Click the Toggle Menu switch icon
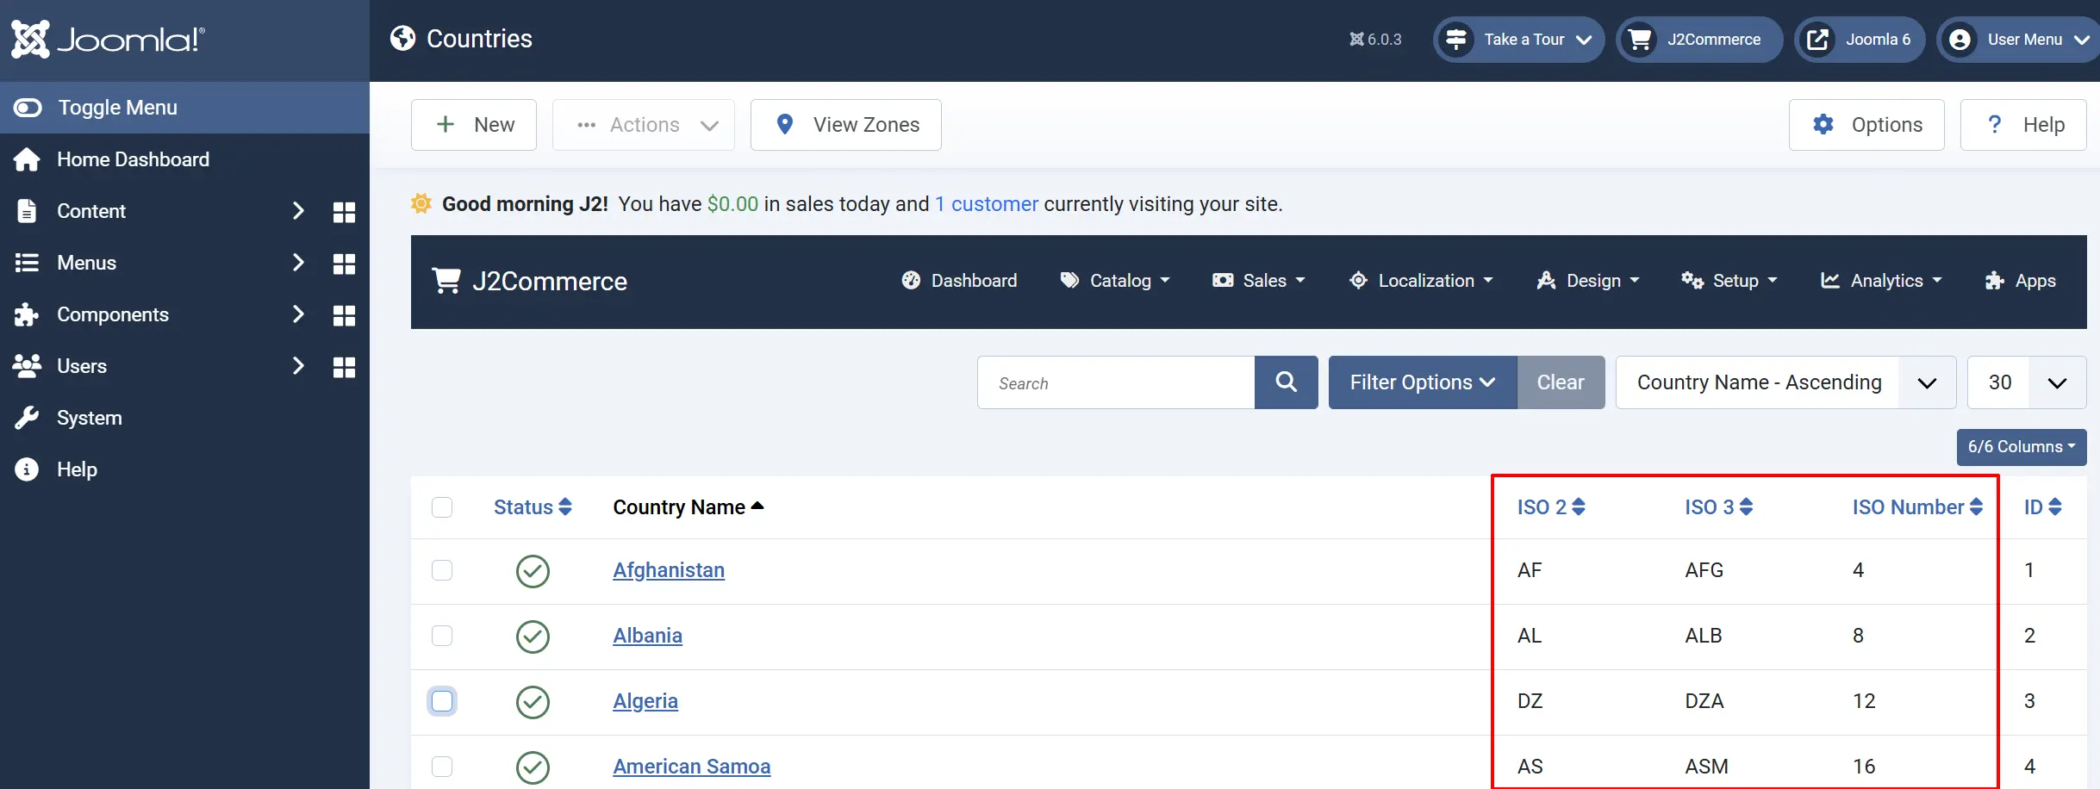The width and height of the screenshot is (2100, 789). click(x=28, y=108)
